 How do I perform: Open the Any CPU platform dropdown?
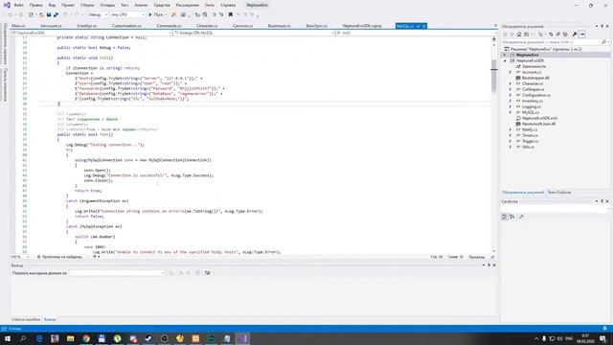(127, 14)
